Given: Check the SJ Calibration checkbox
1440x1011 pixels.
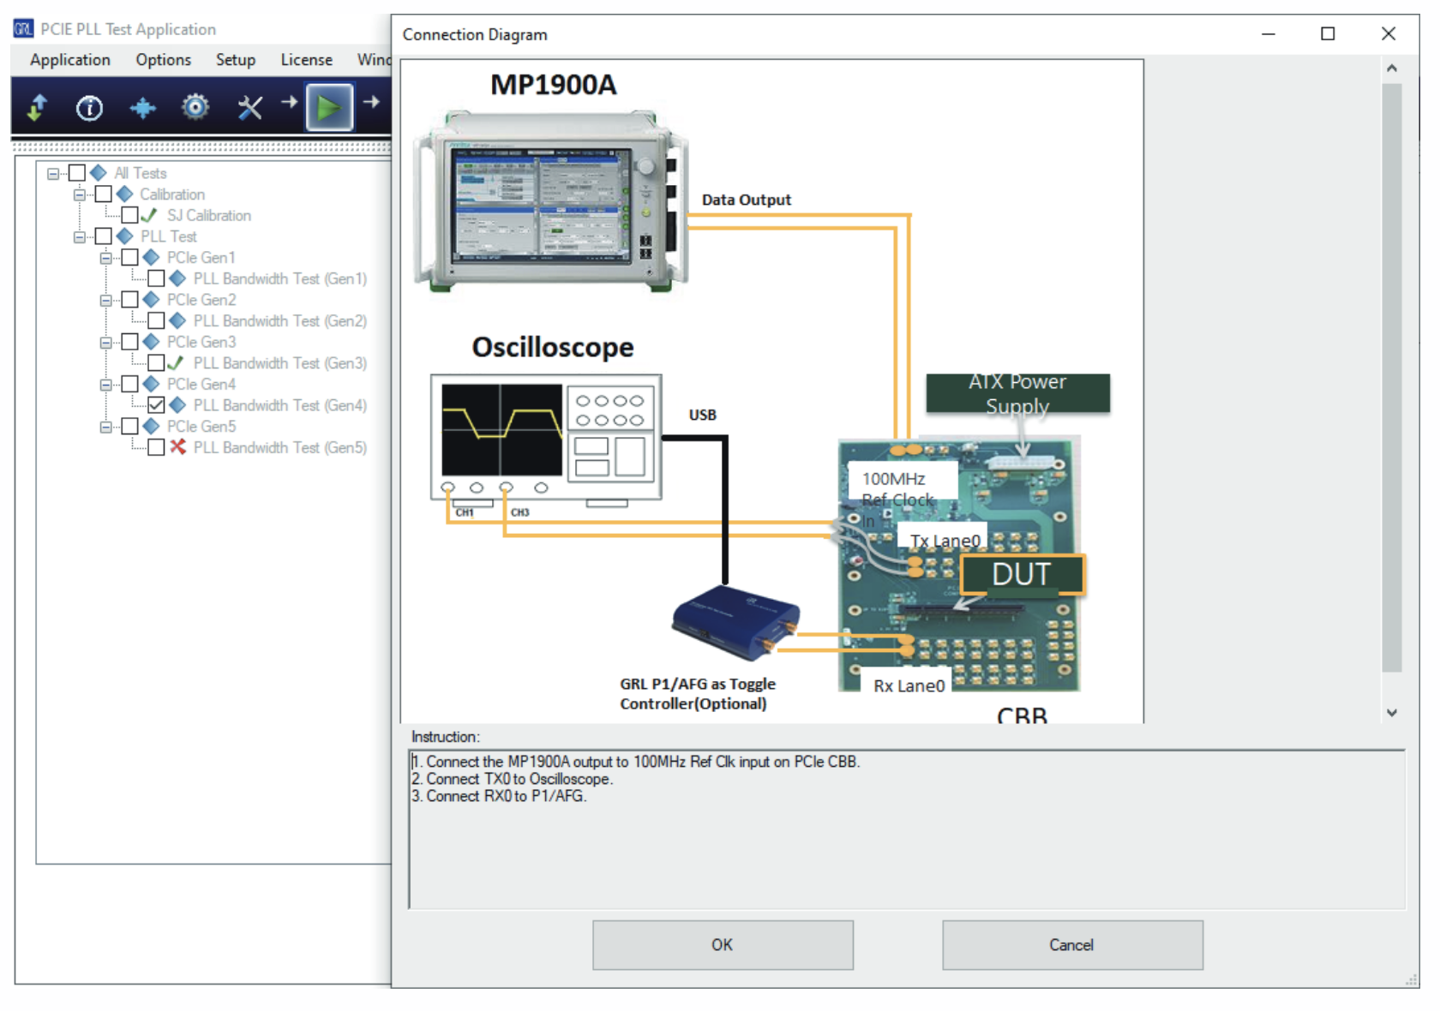Looking at the screenshot, I should tap(129, 215).
